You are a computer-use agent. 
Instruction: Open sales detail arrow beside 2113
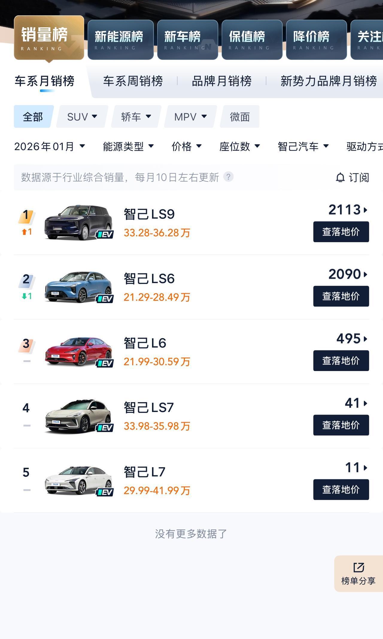point(365,210)
